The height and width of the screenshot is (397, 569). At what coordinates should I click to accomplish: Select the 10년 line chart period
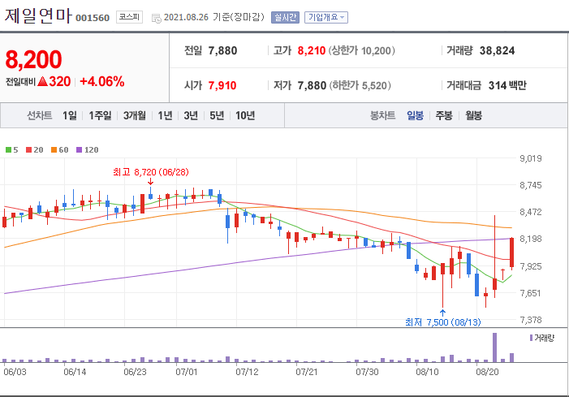pos(245,115)
